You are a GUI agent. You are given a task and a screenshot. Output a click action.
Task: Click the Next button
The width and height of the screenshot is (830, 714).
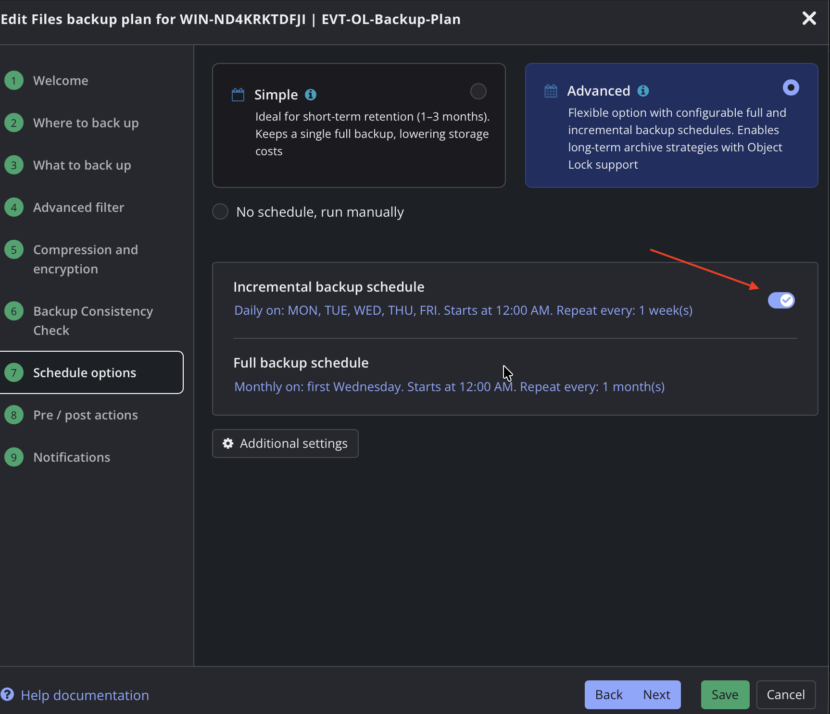pos(656,695)
